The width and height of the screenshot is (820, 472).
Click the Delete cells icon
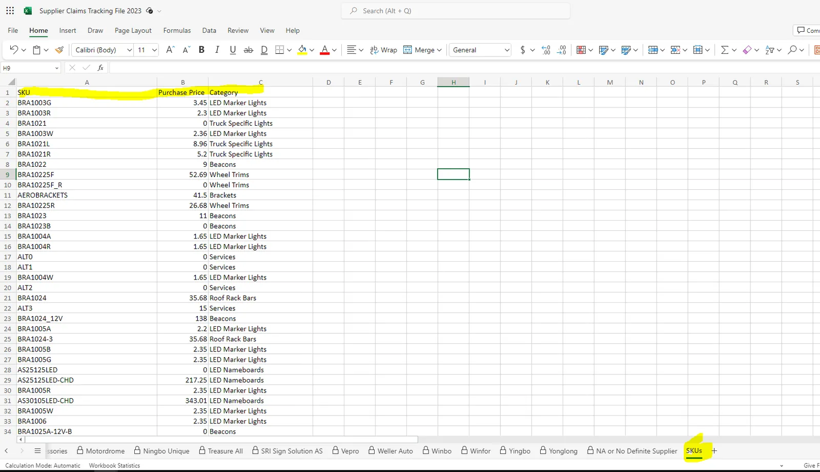pyautogui.click(x=675, y=50)
